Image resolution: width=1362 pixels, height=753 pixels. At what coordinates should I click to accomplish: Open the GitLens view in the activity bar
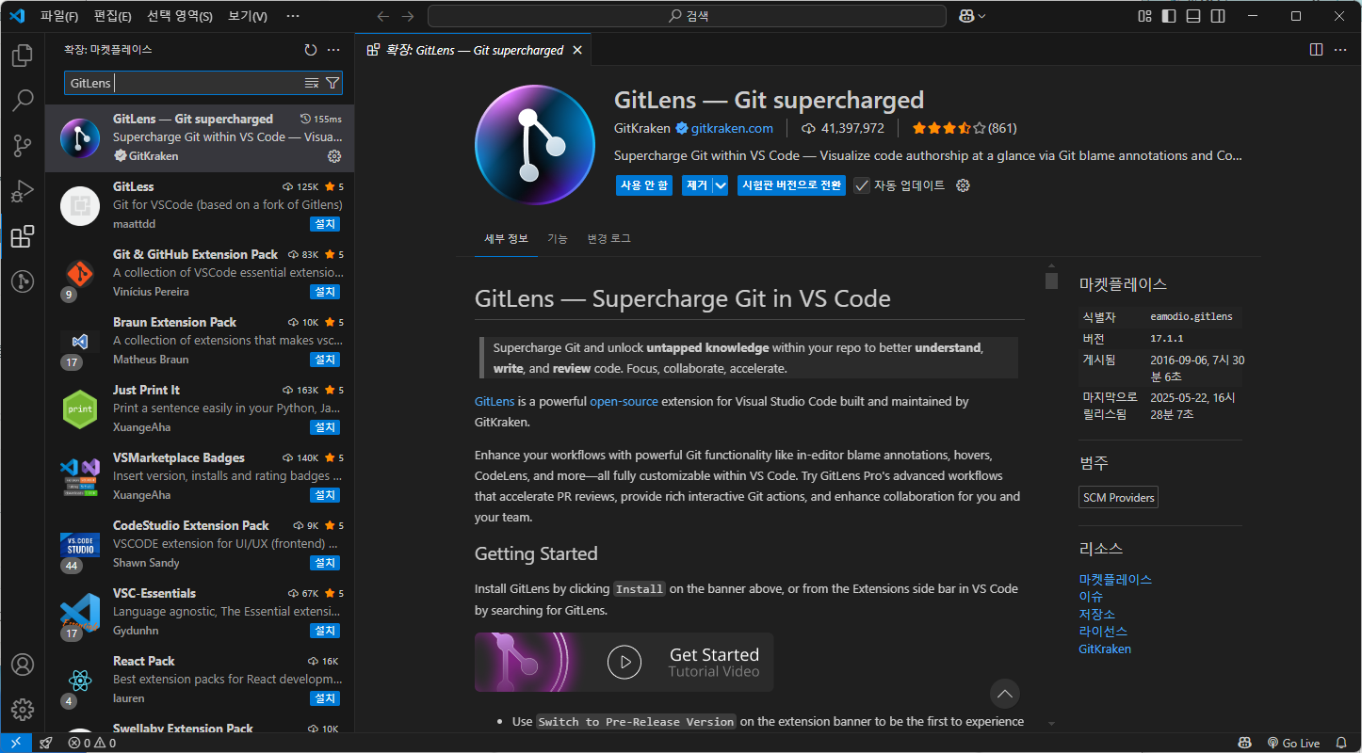(x=23, y=280)
